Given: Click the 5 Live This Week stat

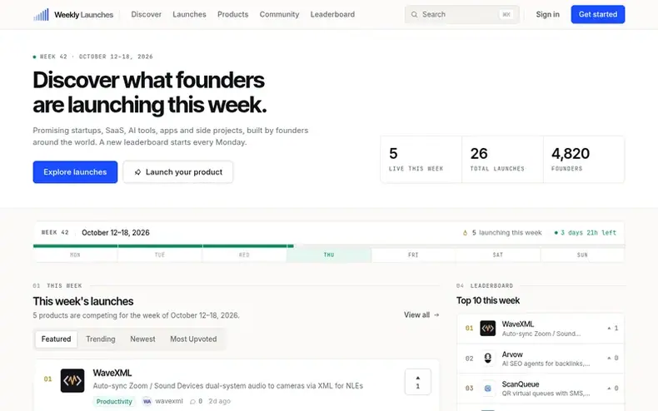Looking at the screenshot, I should click(x=421, y=160).
